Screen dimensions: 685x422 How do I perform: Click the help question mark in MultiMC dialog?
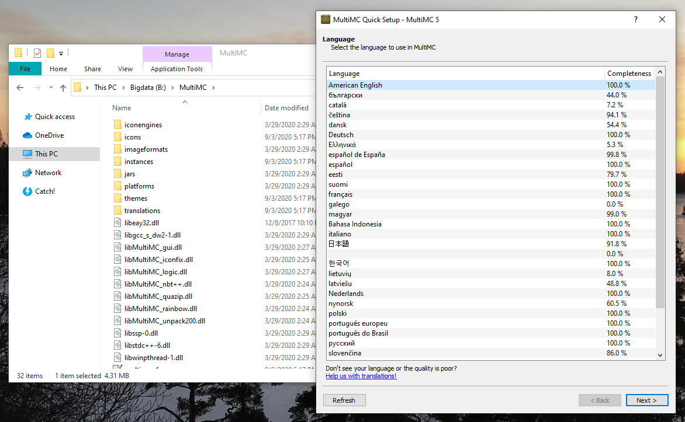coord(636,19)
